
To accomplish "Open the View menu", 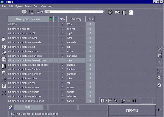I will click(43, 6).
